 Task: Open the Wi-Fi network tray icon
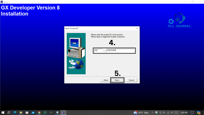tap(168, 113)
